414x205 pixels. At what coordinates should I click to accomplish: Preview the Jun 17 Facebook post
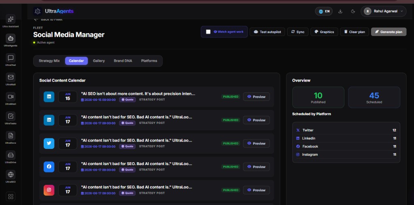pos(256,167)
